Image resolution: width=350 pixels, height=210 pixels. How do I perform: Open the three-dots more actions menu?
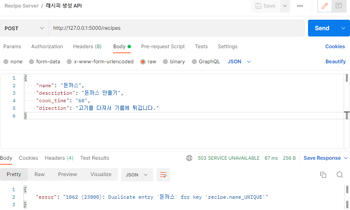pos(300,6)
